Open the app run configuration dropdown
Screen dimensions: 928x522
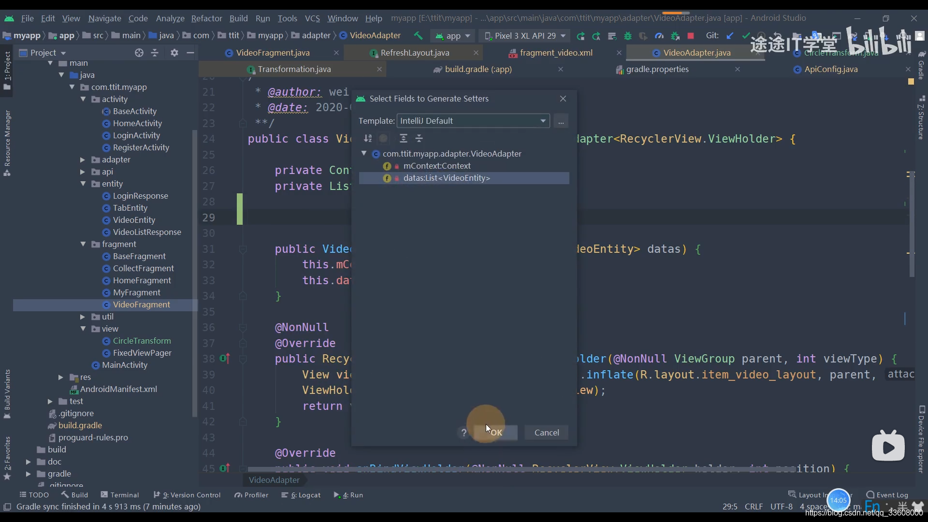[452, 36]
